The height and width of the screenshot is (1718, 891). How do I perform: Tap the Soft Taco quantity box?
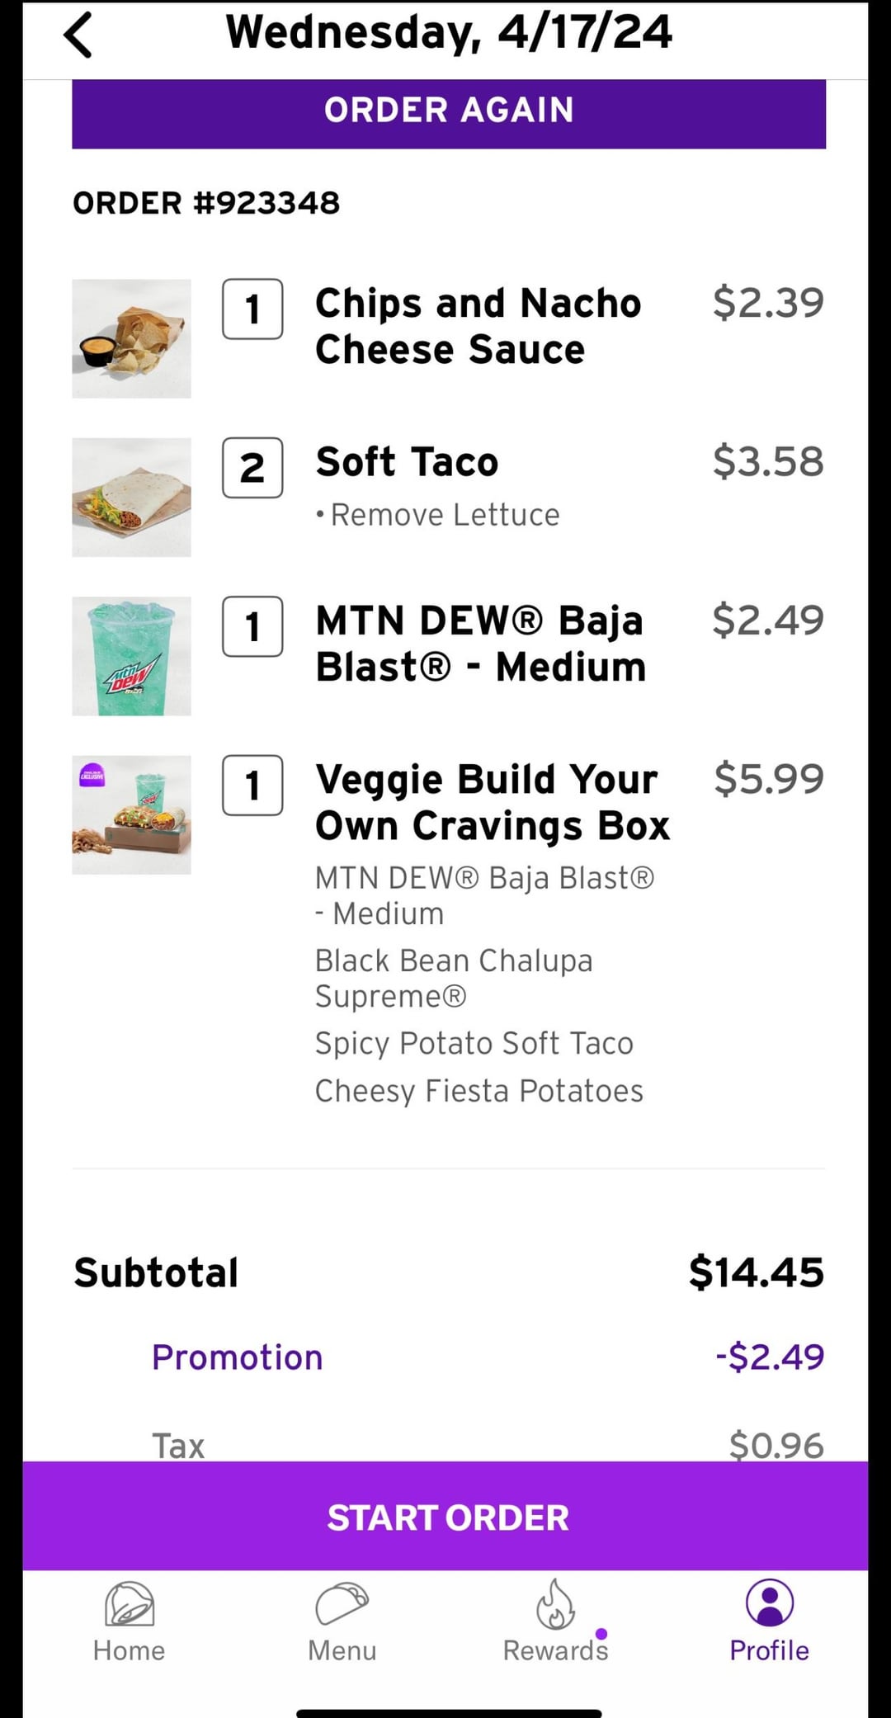click(252, 468)
